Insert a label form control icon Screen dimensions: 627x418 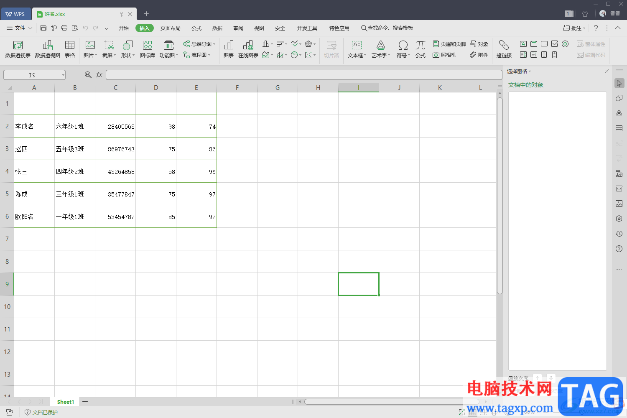coord(523,44)
